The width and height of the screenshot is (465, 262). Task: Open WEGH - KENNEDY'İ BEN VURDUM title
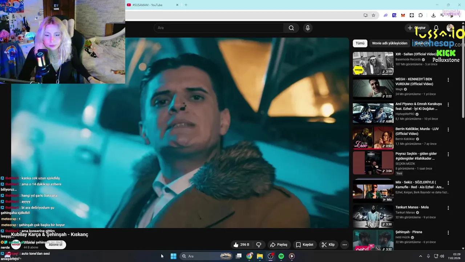click(x=414, y=82)
